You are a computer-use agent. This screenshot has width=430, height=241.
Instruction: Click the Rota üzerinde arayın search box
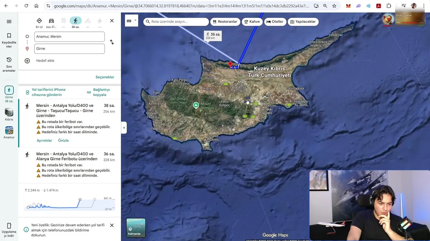tap(176, 21)
